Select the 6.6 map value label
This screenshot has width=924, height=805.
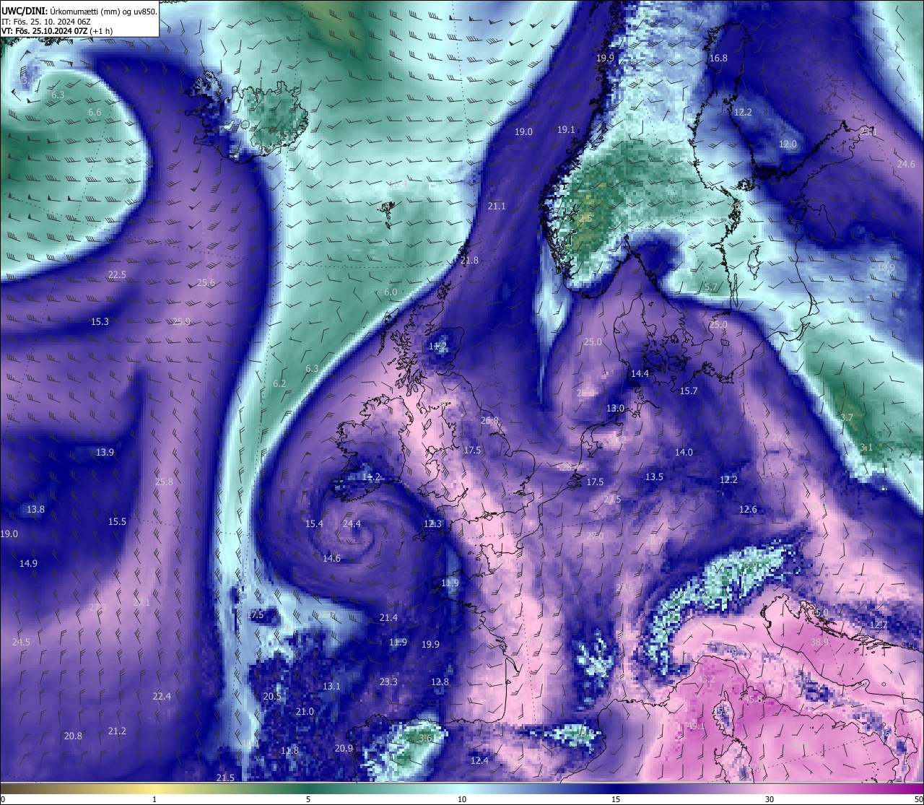[x=95, y=113]
